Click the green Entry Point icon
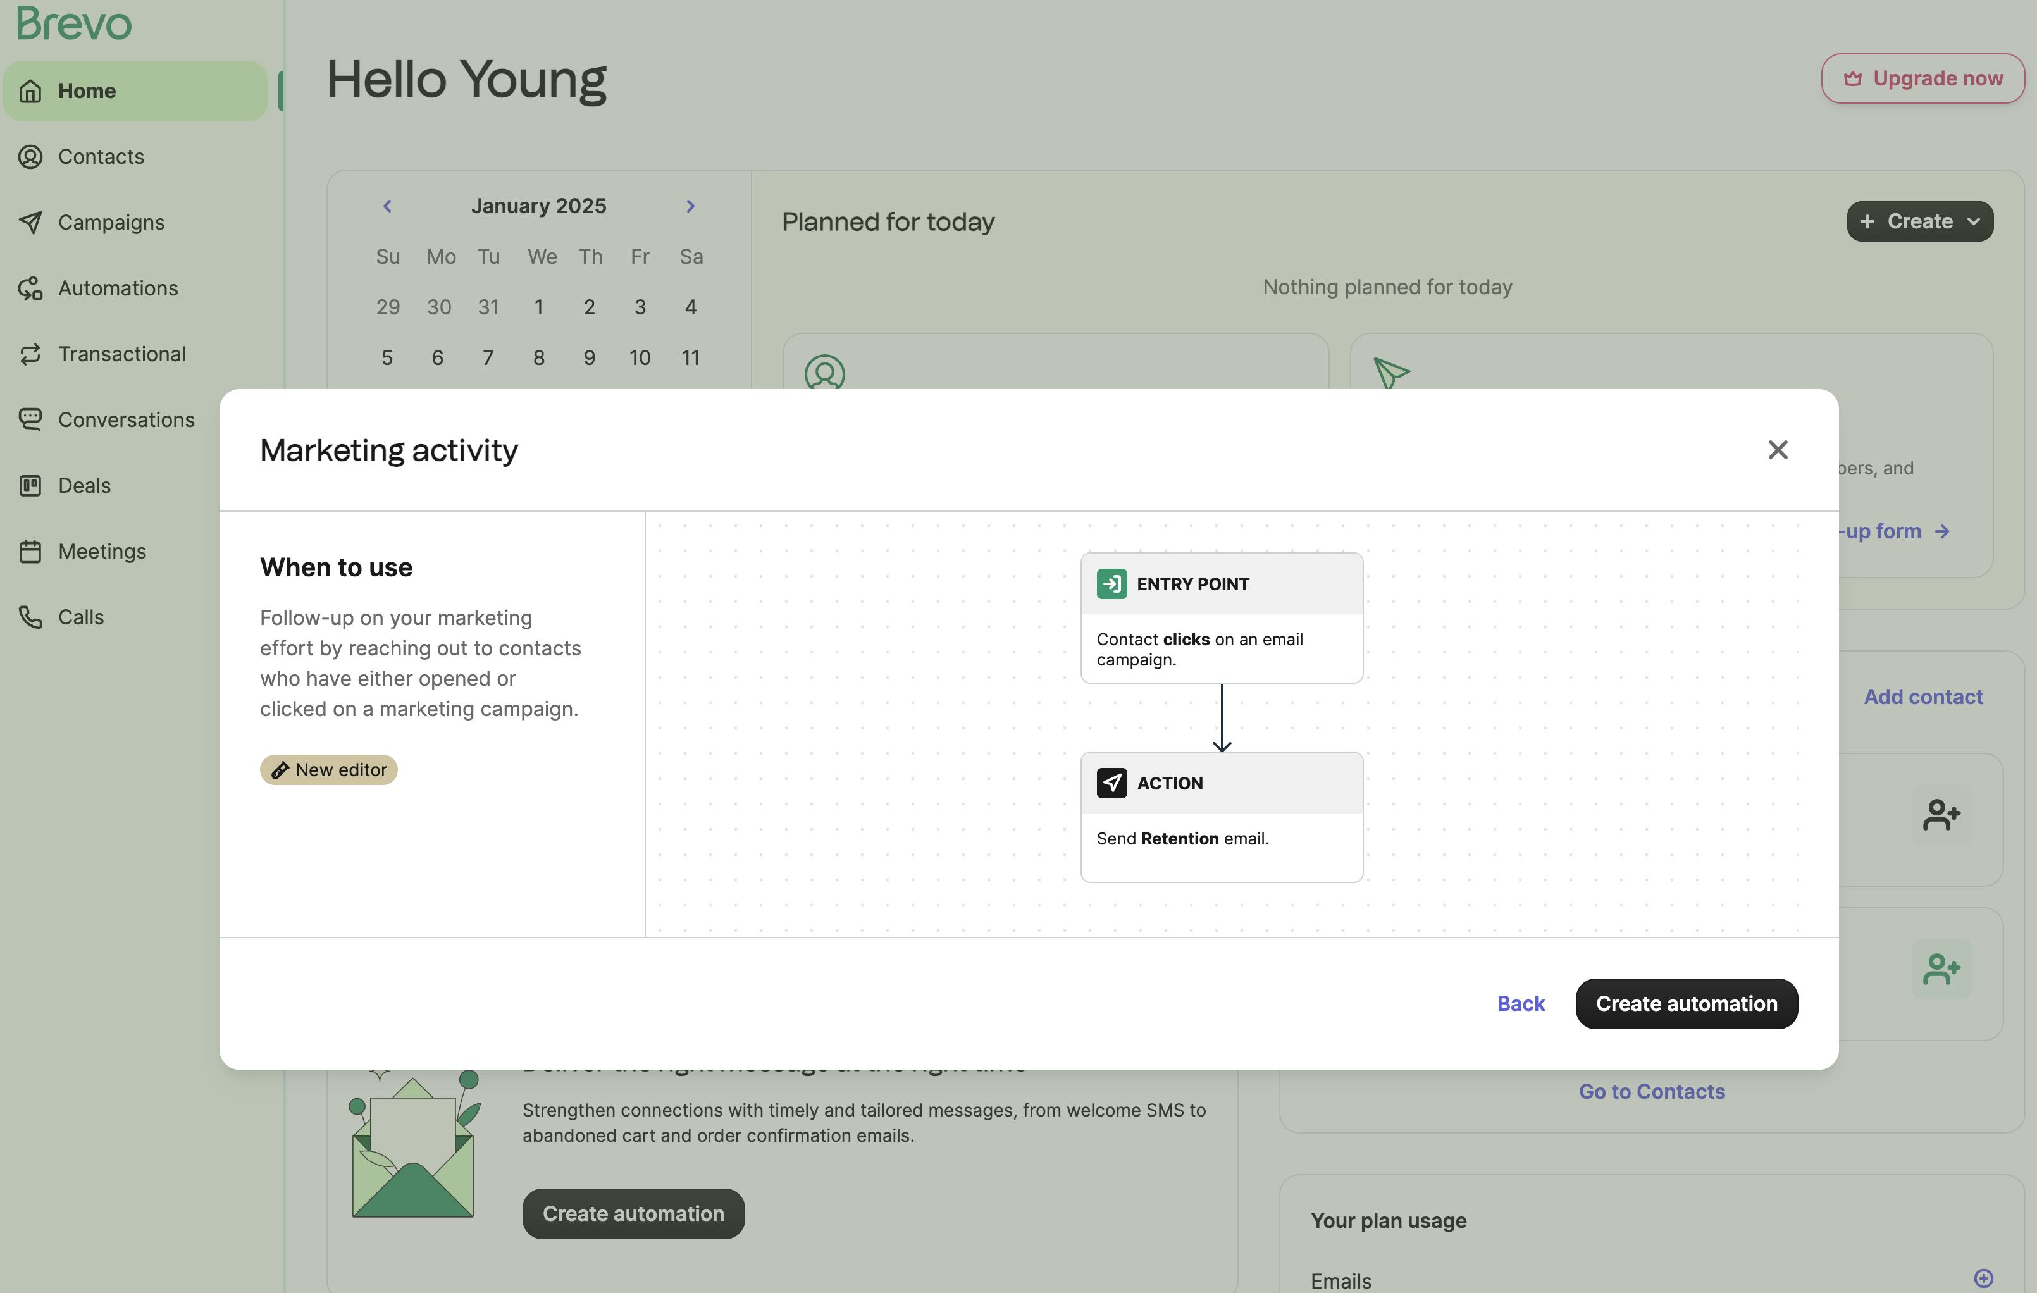 (1111, 585)
